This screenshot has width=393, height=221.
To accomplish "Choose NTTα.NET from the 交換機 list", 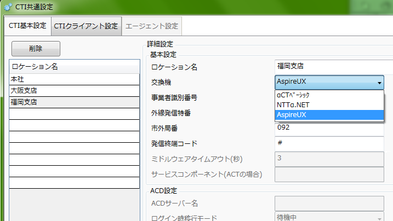I will (329, 105).
